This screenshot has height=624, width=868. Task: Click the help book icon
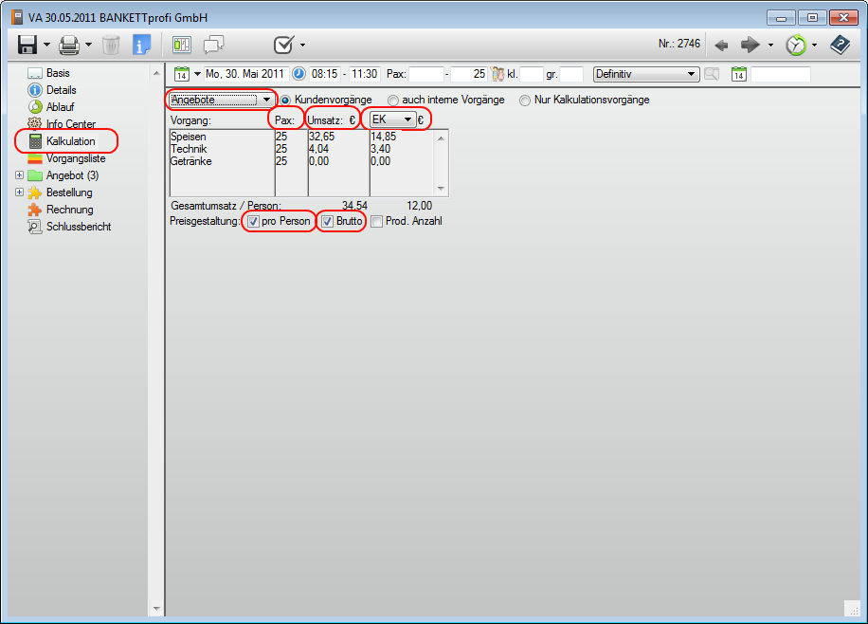click(840, 45)
